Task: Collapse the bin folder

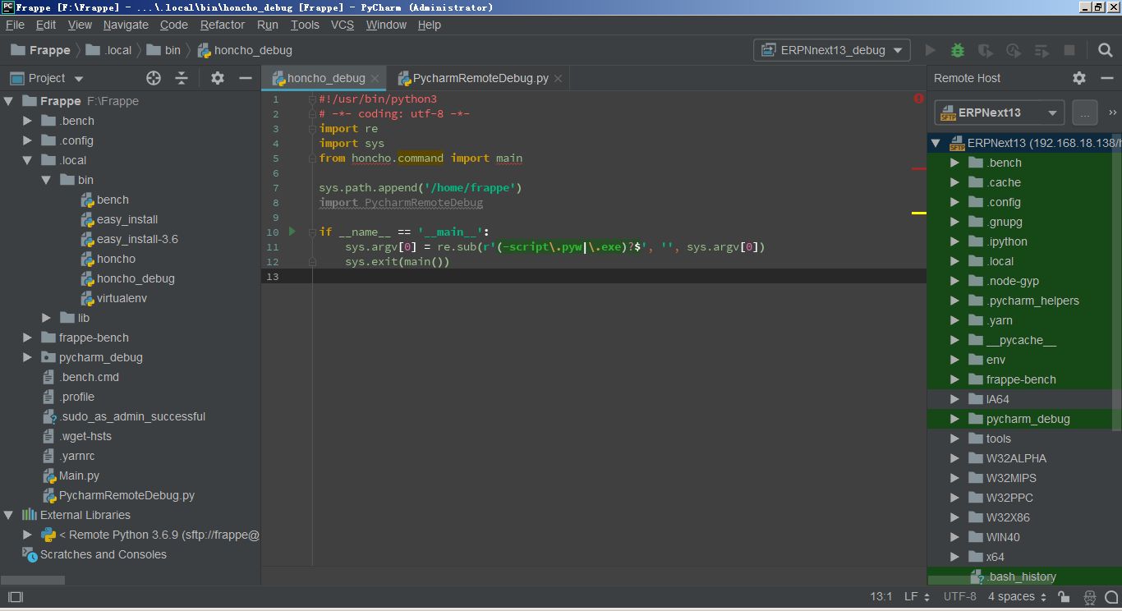Action: pos(47,180)
